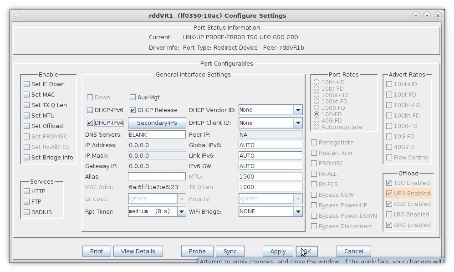The height and width of the screenshot is (272, 454).
Task: Expand the WiFi Bridge dropdown
Action: point(298,211)
